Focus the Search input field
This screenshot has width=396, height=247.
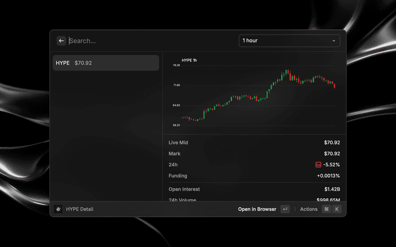tap(152, 41)
